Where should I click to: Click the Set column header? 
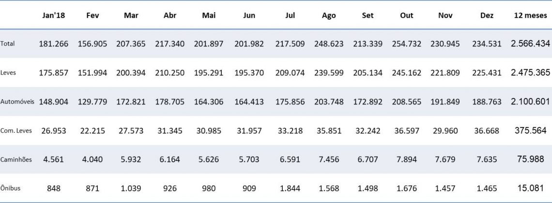[368, 15]
